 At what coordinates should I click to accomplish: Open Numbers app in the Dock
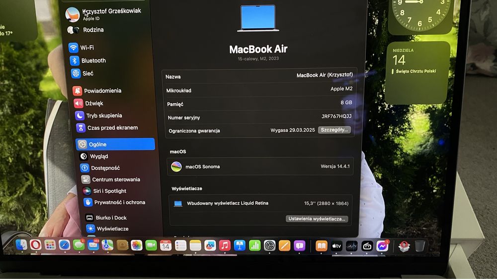coord(254,245)
